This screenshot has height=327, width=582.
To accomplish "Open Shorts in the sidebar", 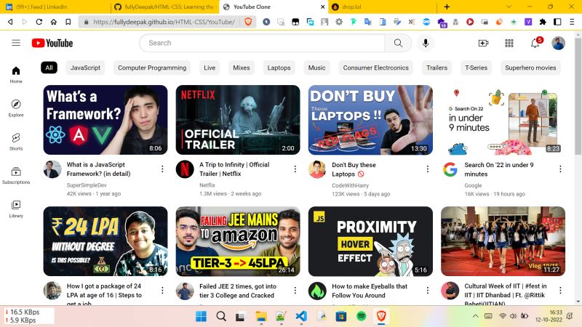I will 16,142.
